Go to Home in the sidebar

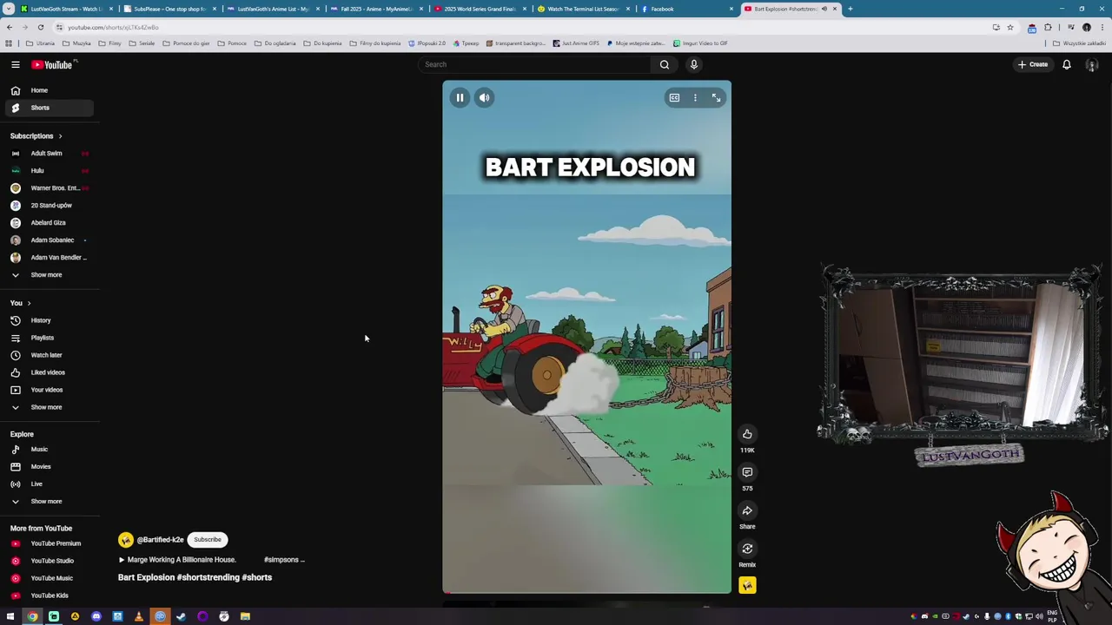48,90
